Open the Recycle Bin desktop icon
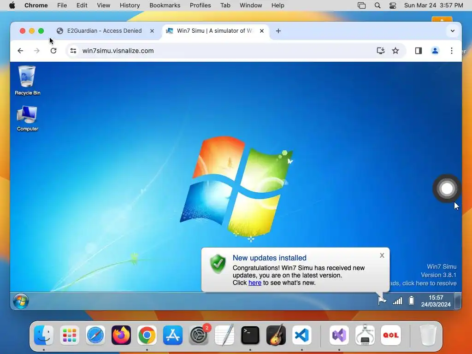 tap(27, 80)
